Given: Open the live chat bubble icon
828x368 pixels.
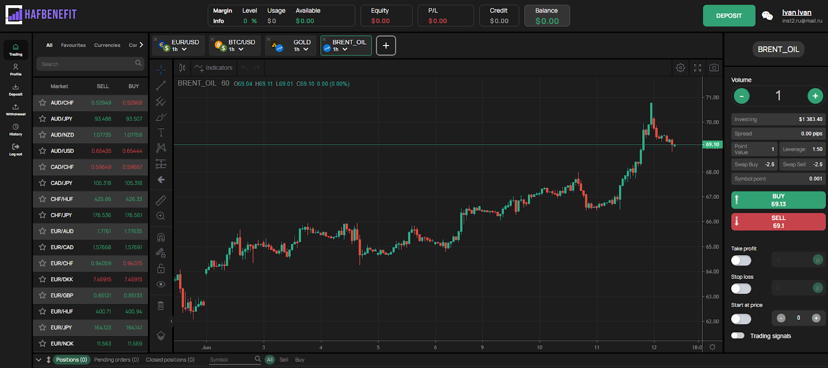Looking at the screenshot, I should 767,16.
